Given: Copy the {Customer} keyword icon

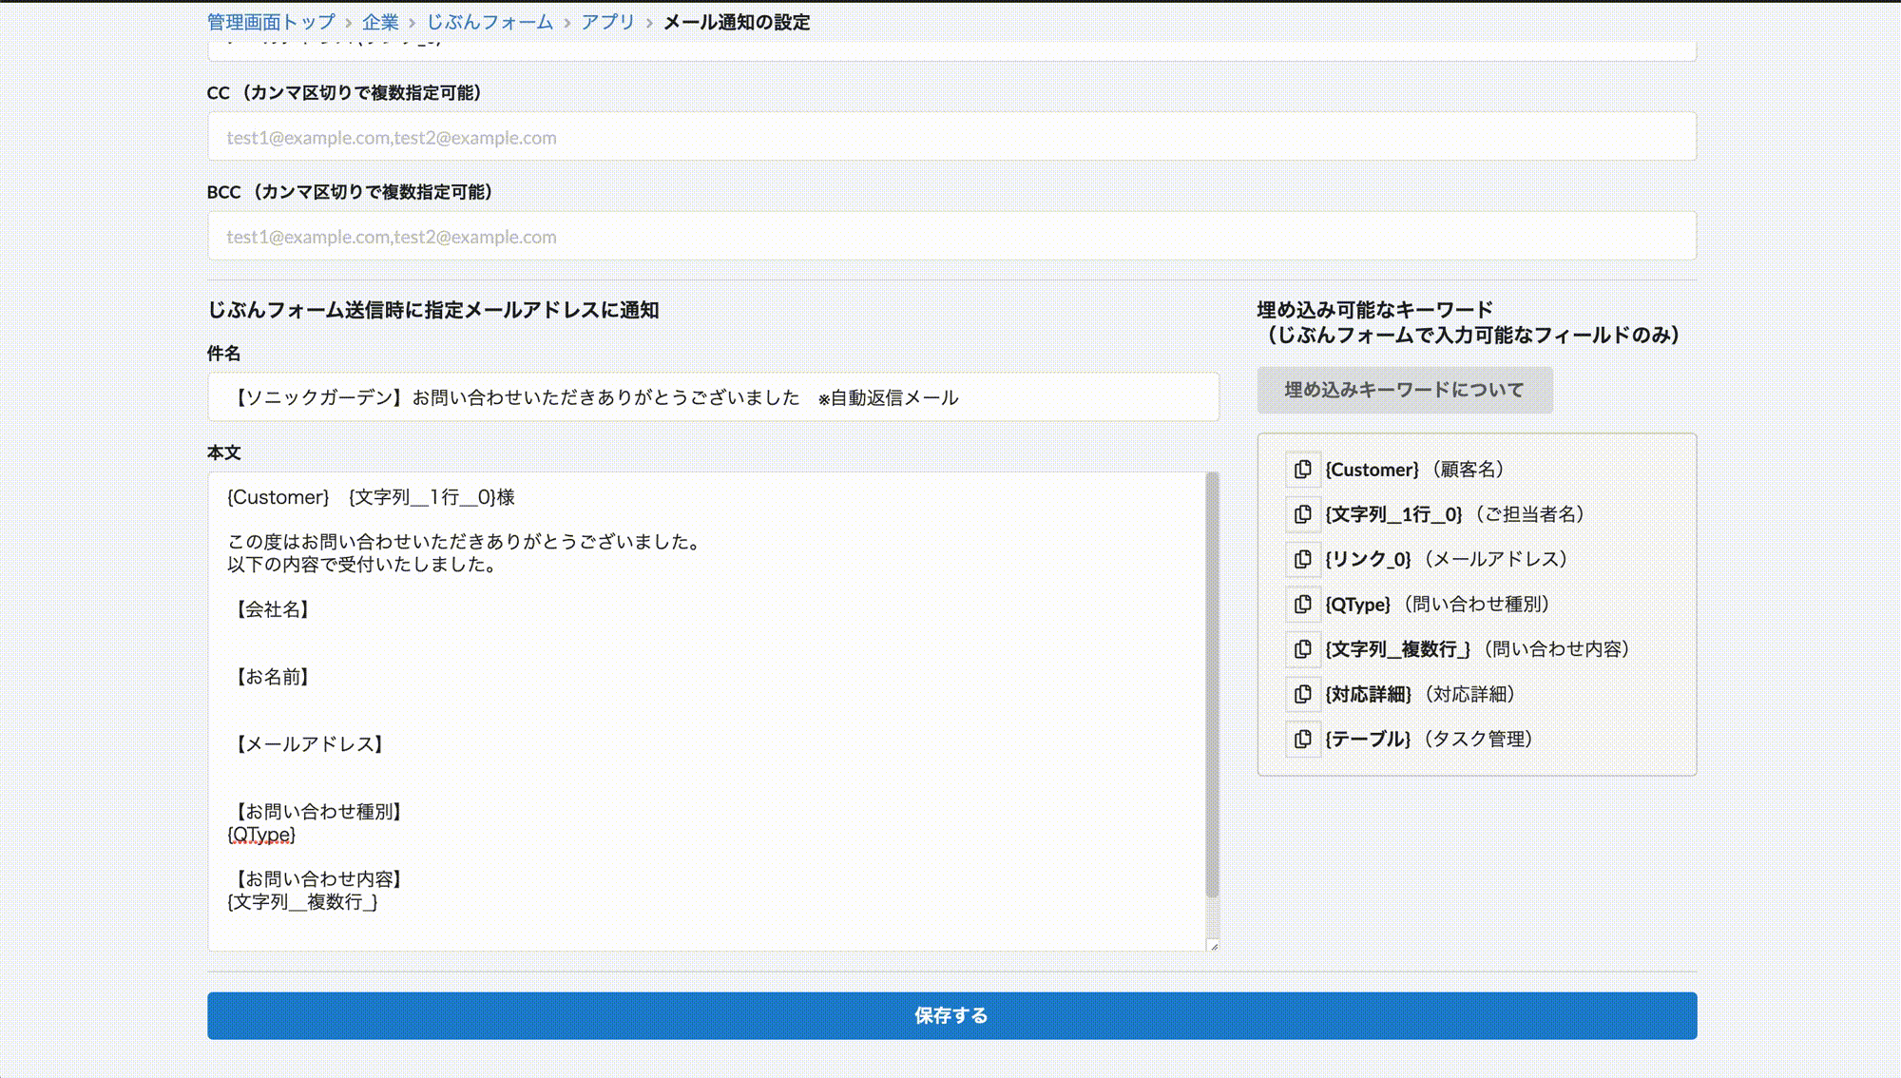Looking at the screenshot, I should point(1302,470).
